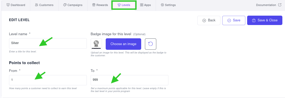The height and width of the screenshot is (98, 285).
Task: Click the Apps grid icon
Action: [x=142, y=5]
